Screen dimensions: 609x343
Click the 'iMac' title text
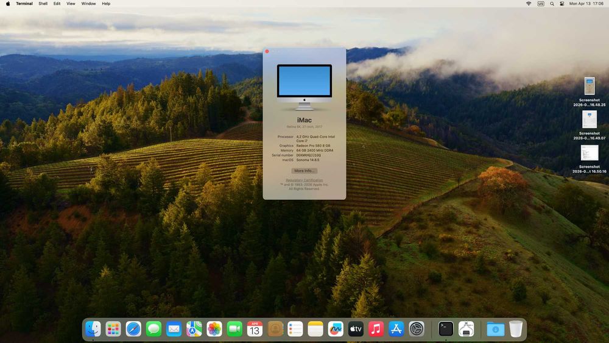tap(304, 120)
